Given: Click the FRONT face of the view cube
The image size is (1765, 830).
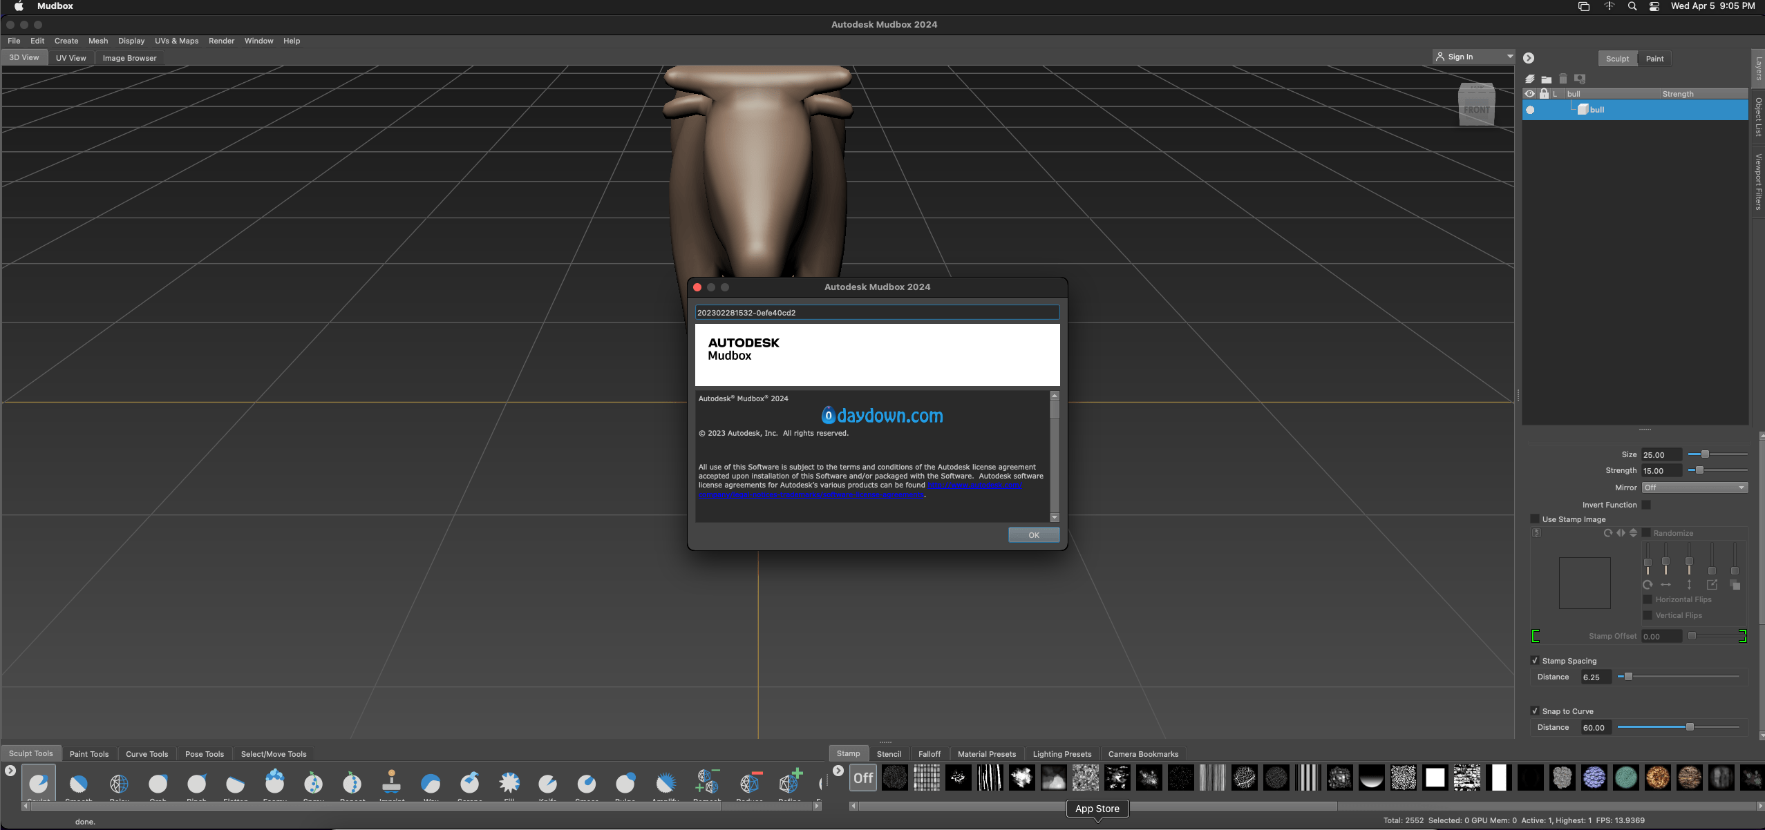Looking at the screenshot, I should pyautogui.click(x=1476, y=110).
